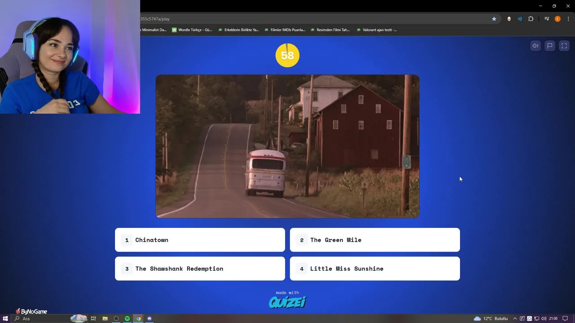Viewport: 575px width, 323px height.
Task: Open the Valorant ajan testt bookmark
Action: click(376, 30)
